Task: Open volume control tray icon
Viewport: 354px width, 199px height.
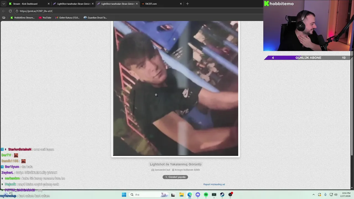Action: click(336, 195)
